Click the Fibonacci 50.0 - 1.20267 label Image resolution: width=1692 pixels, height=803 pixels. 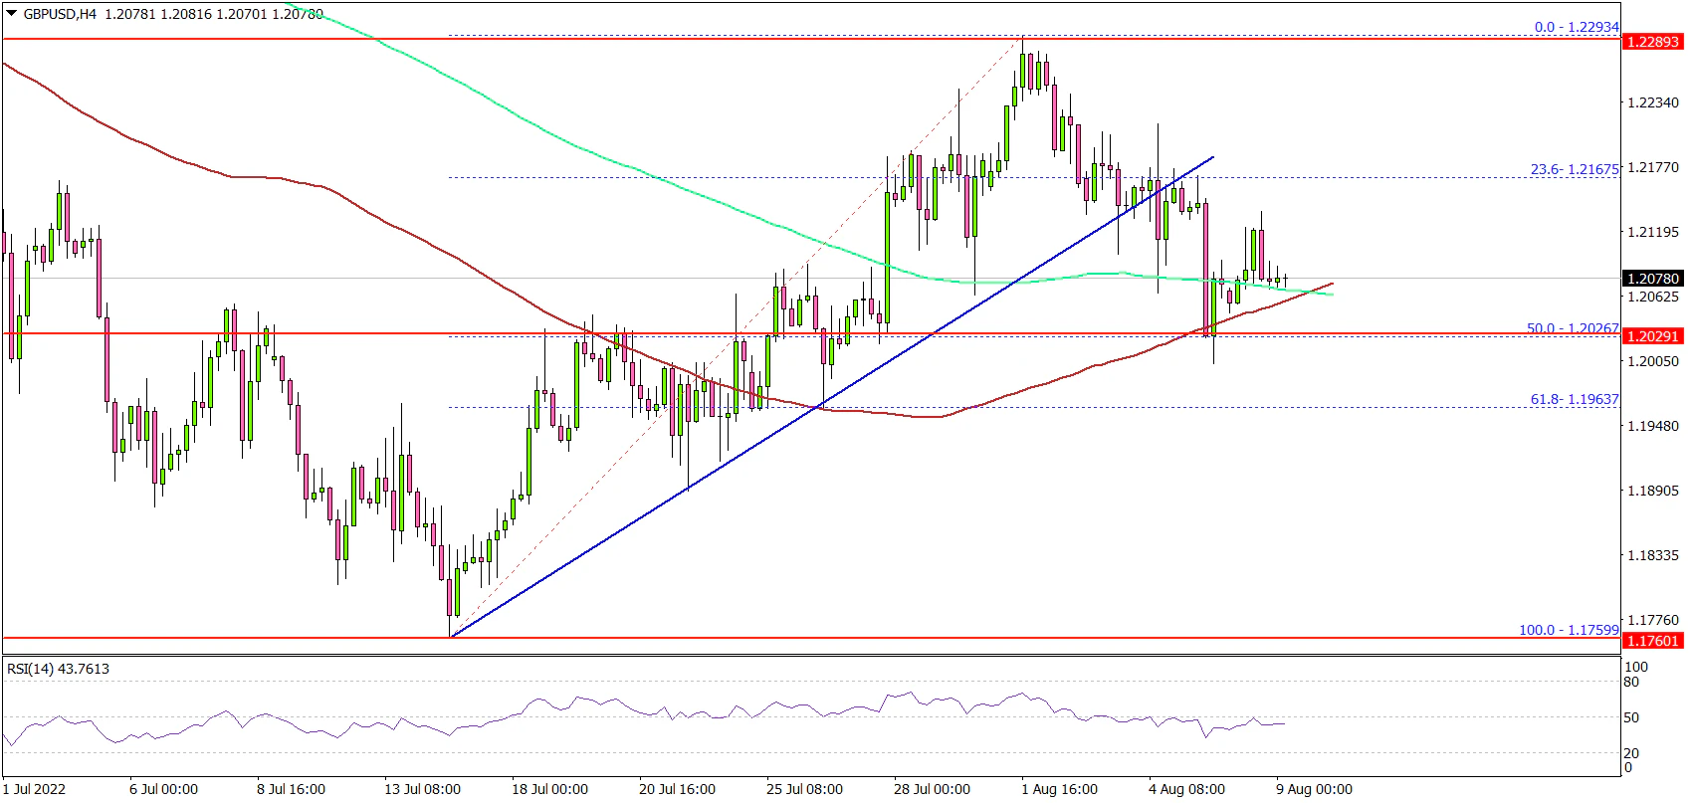pos(1573,328)
